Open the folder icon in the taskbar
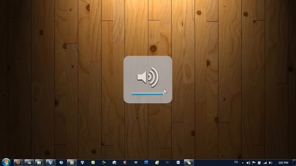 (x=39, y=162)
